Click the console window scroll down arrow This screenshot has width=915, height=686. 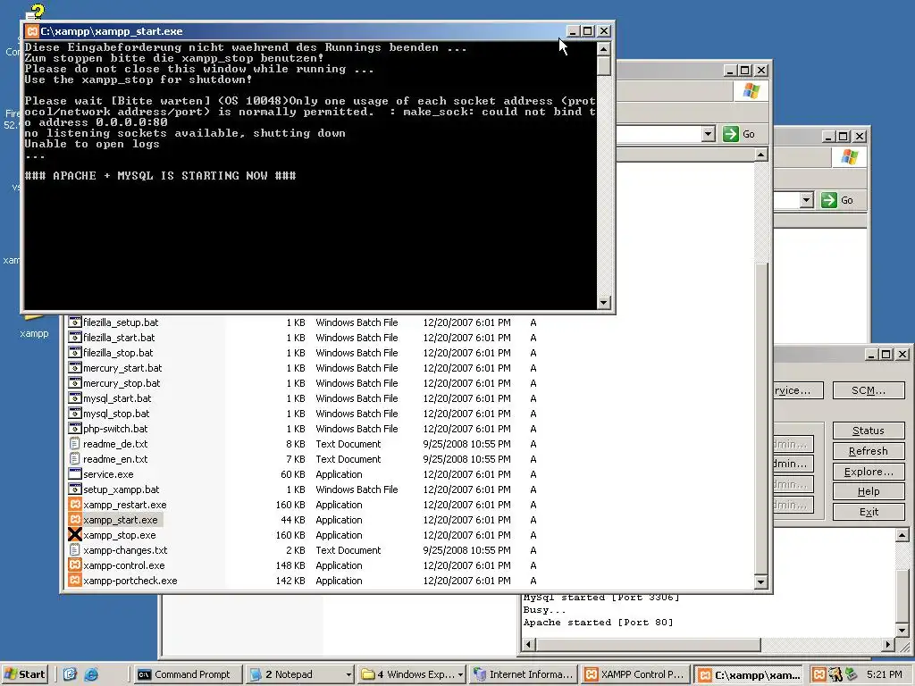[604, 302]
